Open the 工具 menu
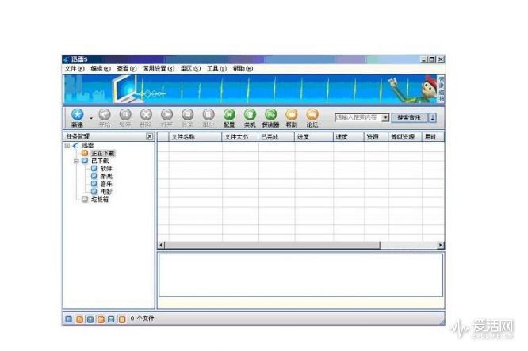Screen dimensions: 528x351 pyautogui.click(x=216, y=69)
